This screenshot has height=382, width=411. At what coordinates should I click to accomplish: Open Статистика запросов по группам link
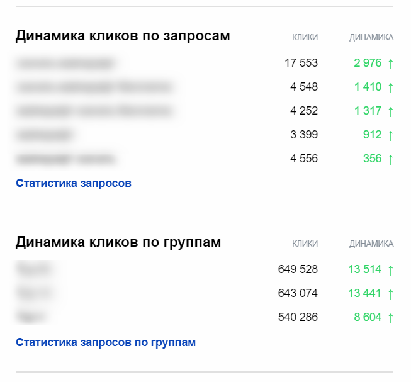point(105,342)
